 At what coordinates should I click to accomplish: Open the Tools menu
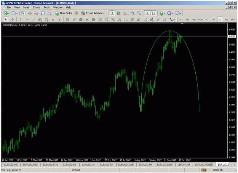(46, 7)
